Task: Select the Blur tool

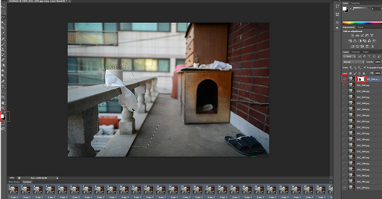Action: [3, 70]
